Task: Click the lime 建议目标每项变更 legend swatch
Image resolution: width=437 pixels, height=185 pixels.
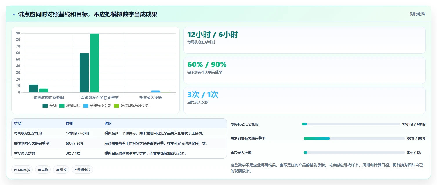Action: (116, 106)
